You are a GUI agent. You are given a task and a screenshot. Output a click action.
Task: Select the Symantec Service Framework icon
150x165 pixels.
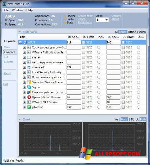[29, 82]
